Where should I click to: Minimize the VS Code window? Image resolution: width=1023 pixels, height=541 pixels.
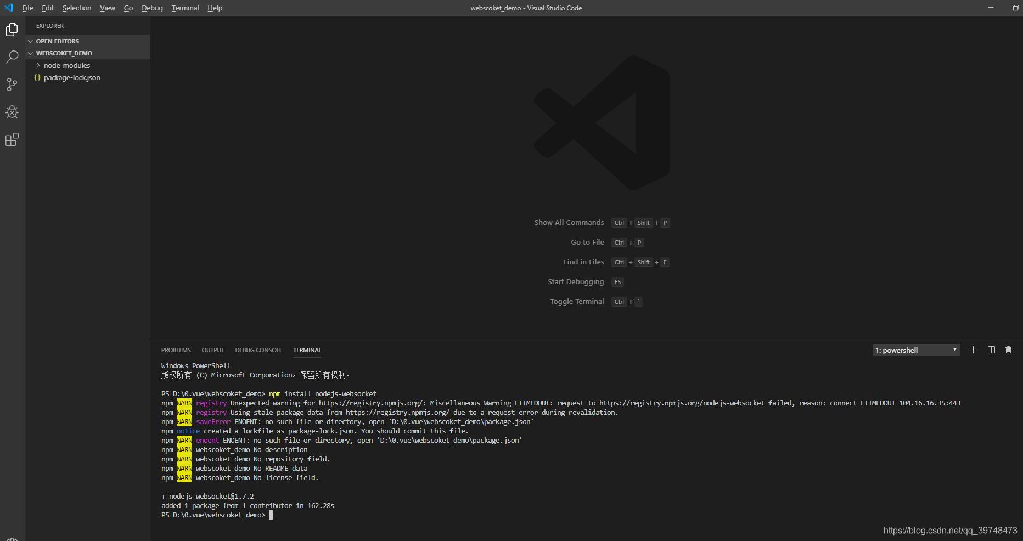tap(991, 8)
